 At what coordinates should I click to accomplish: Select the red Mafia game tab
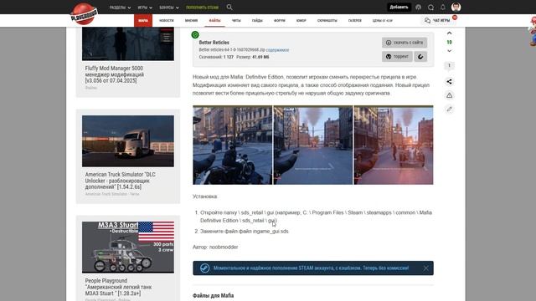pos(143,20)
